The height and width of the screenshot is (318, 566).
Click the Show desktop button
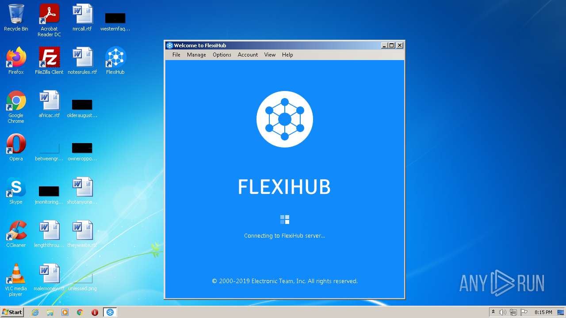[x=561, y=312]
